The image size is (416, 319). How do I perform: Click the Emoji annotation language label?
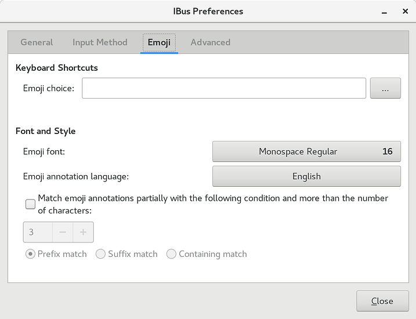pos(76,176)
